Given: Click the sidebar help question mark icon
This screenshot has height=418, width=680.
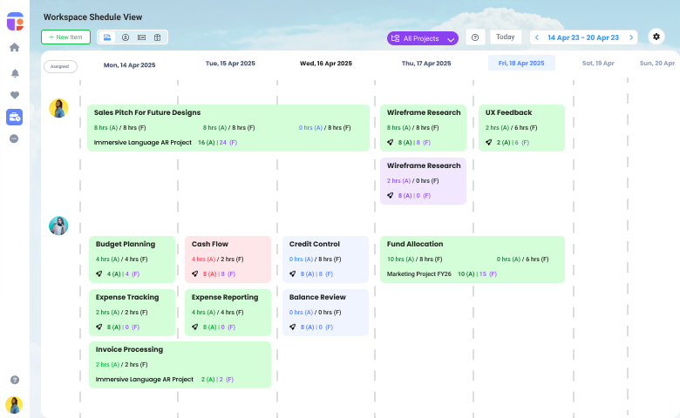Looking at the screenshot, I should point(14,380).
